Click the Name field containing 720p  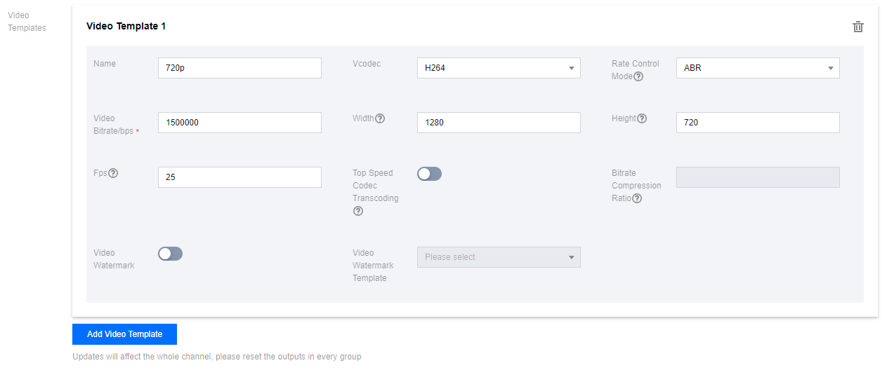(x=239, y=68)
